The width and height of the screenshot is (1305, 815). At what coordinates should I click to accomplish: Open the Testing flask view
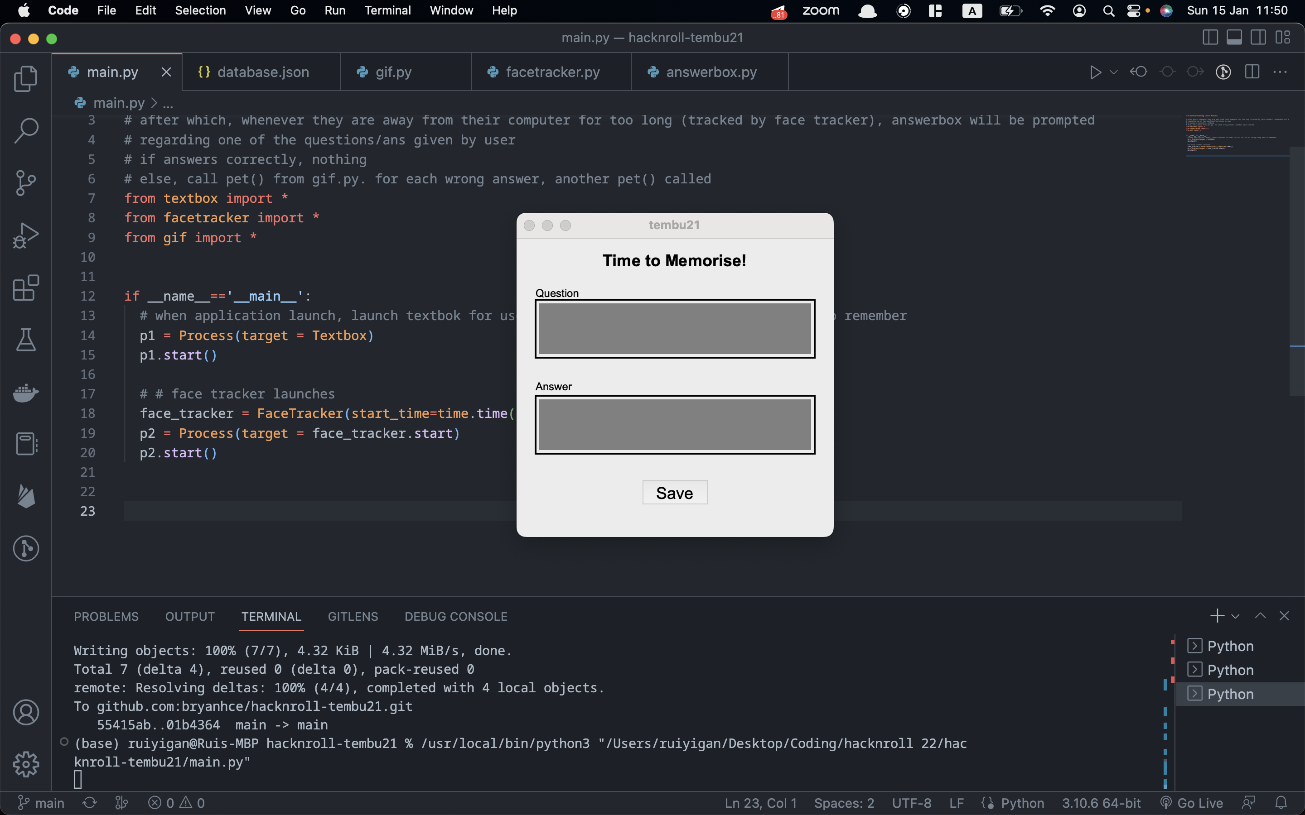pos(25,340)
